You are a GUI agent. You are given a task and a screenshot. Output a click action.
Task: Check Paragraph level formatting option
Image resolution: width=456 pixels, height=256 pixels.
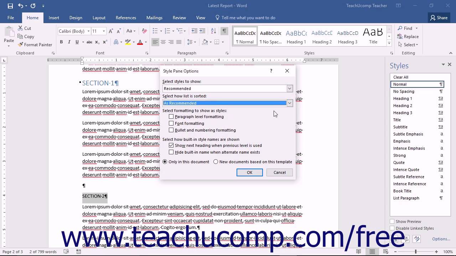coord(171,117)
